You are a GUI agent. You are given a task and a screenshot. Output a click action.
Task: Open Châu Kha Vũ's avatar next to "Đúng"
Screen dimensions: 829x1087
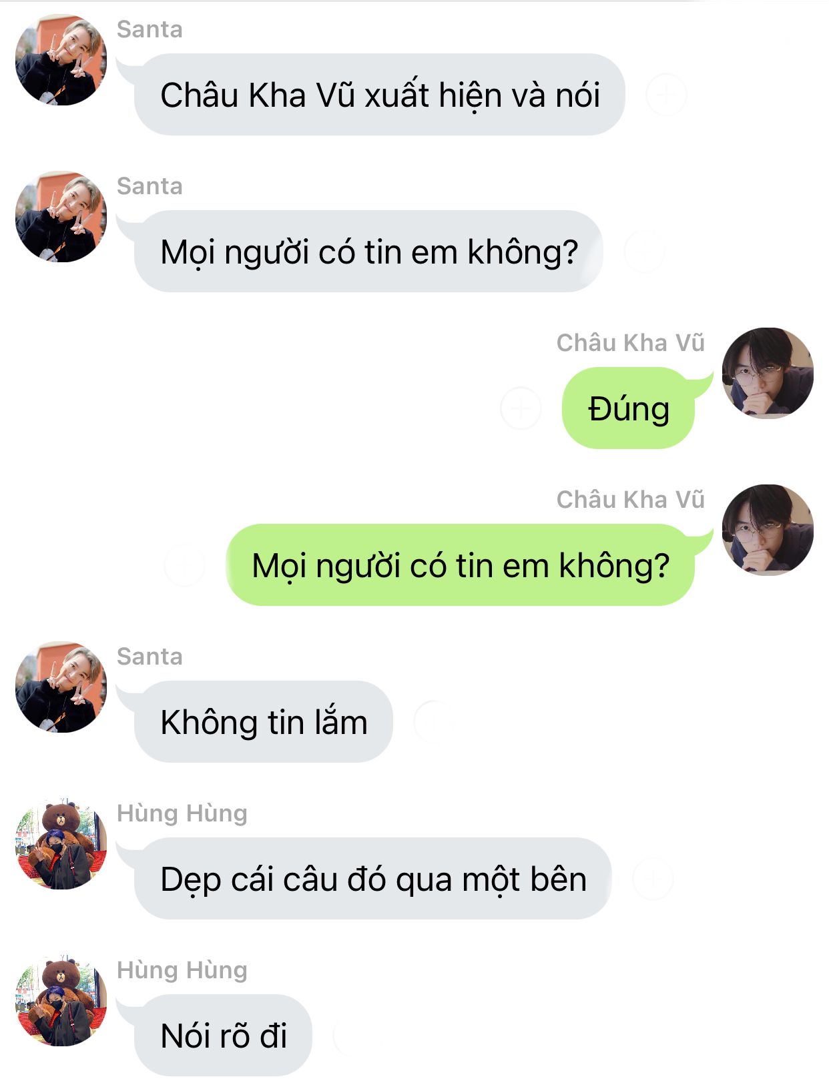[768, 373]
